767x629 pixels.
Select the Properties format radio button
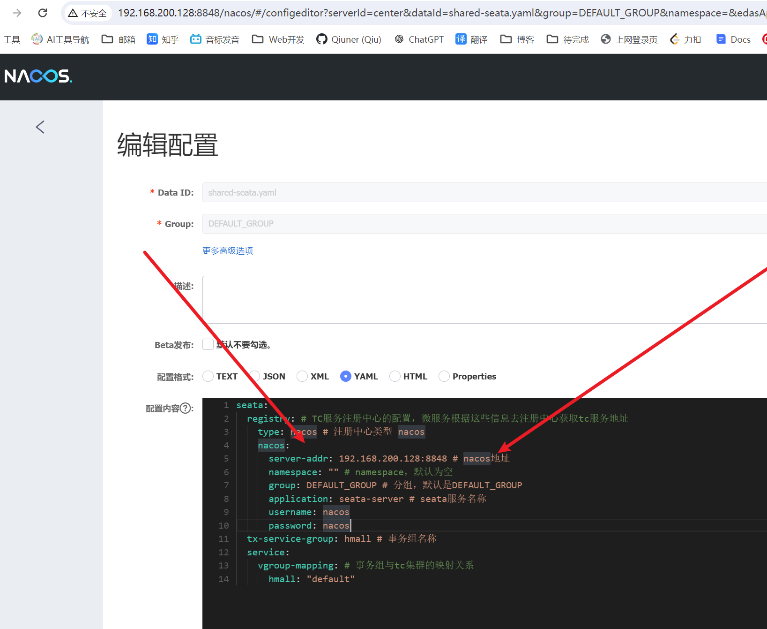coord(444,376)
